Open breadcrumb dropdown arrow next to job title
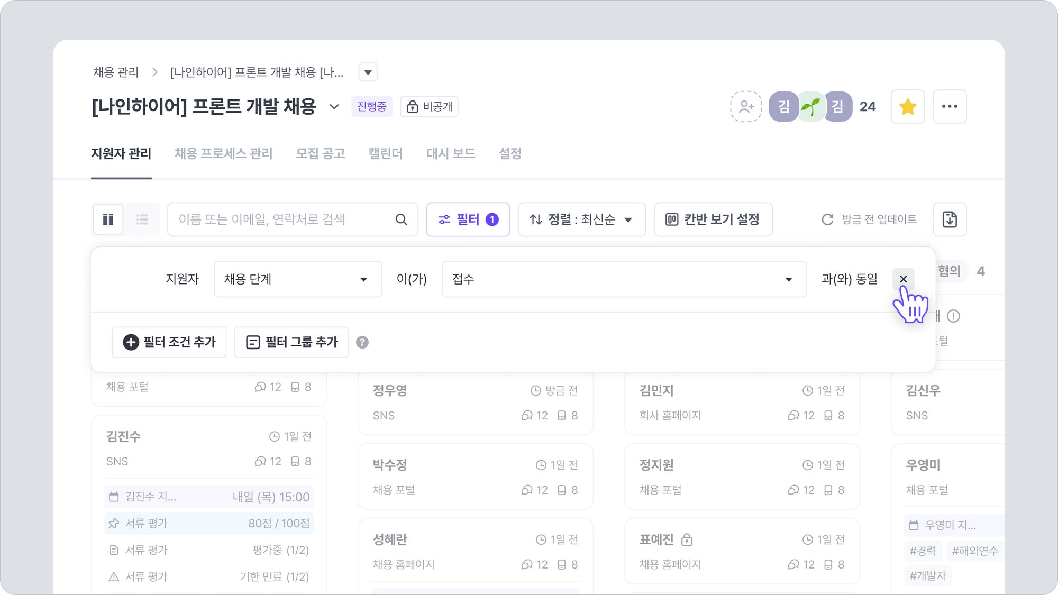Viewport: 1058px width, 595px height. (368, 72)
